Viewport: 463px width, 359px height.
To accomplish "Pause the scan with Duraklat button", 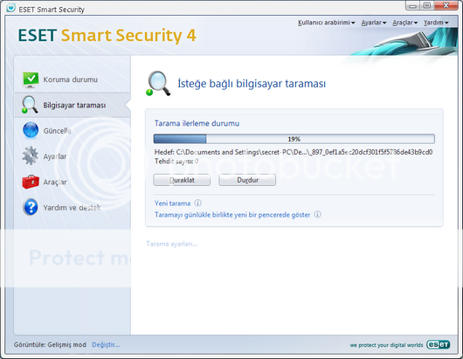I will click(x=182, y=180).
